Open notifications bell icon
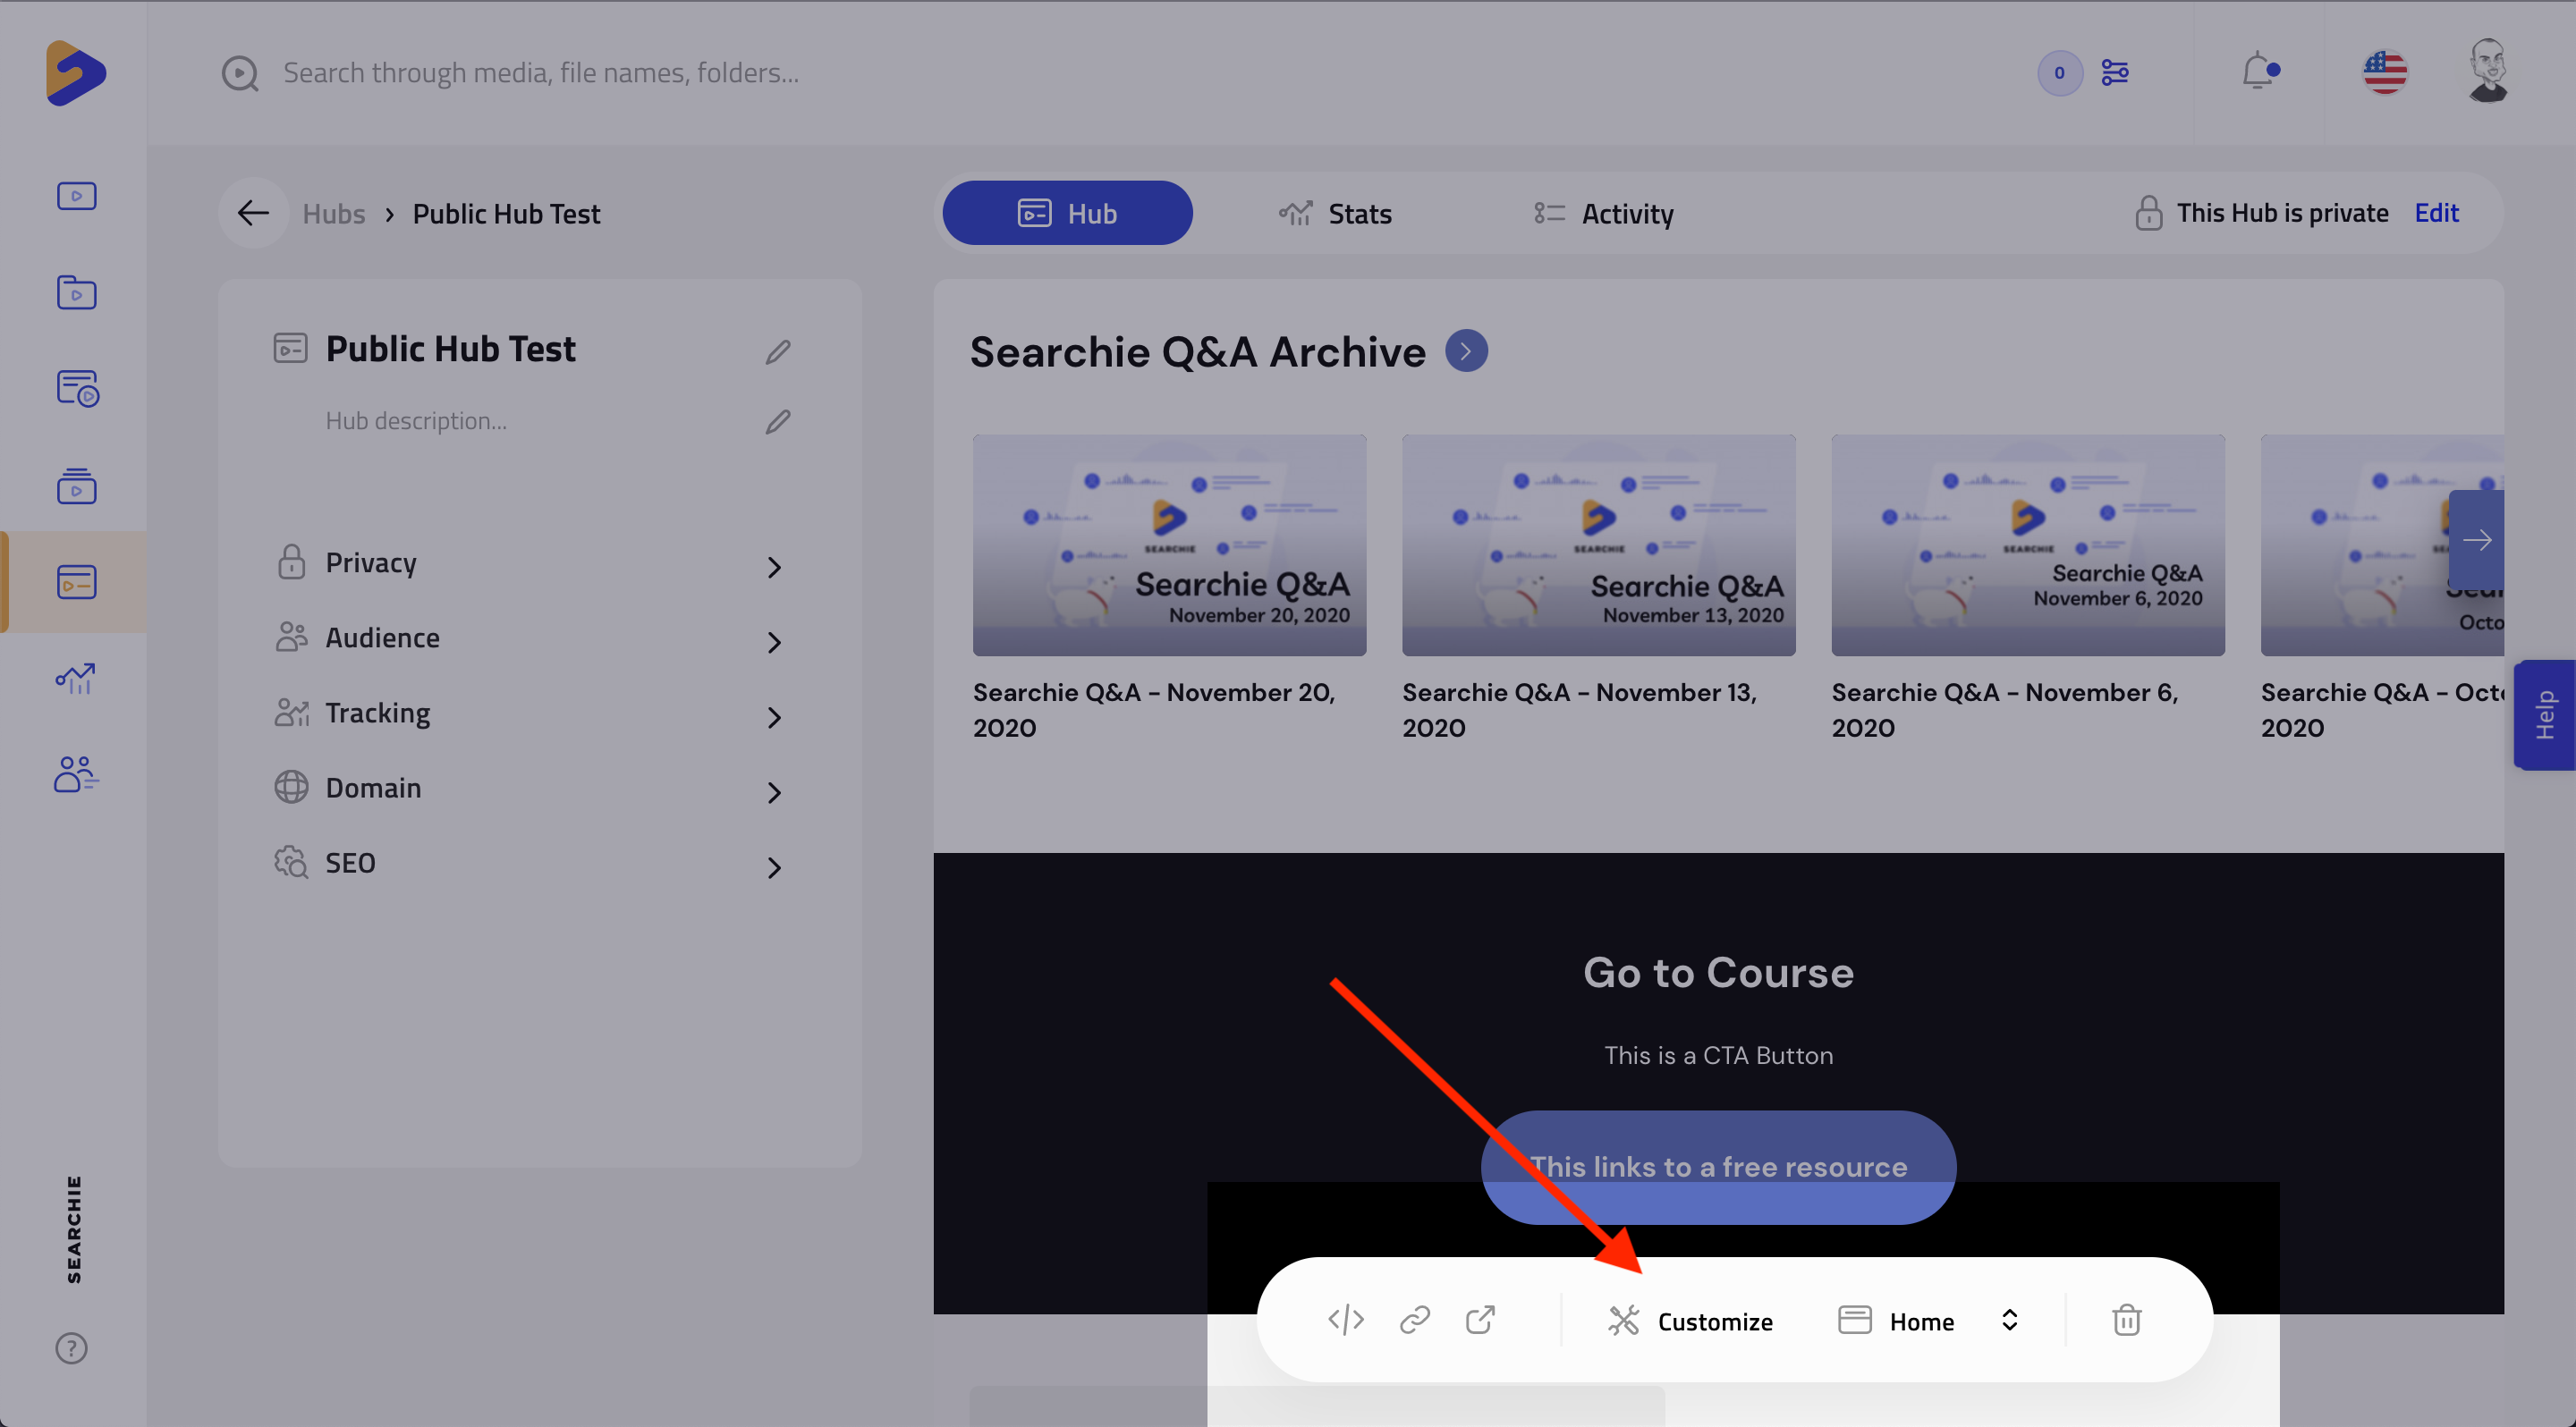2576x1427 pixels. pyautogui.click(x=2258, y=72)
